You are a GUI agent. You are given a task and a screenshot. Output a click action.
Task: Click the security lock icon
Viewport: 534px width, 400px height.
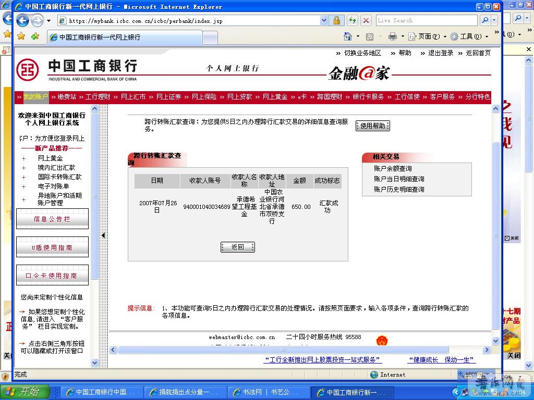pos(336,21)
